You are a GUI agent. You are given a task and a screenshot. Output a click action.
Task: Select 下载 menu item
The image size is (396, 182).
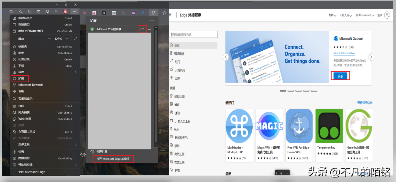45,66
